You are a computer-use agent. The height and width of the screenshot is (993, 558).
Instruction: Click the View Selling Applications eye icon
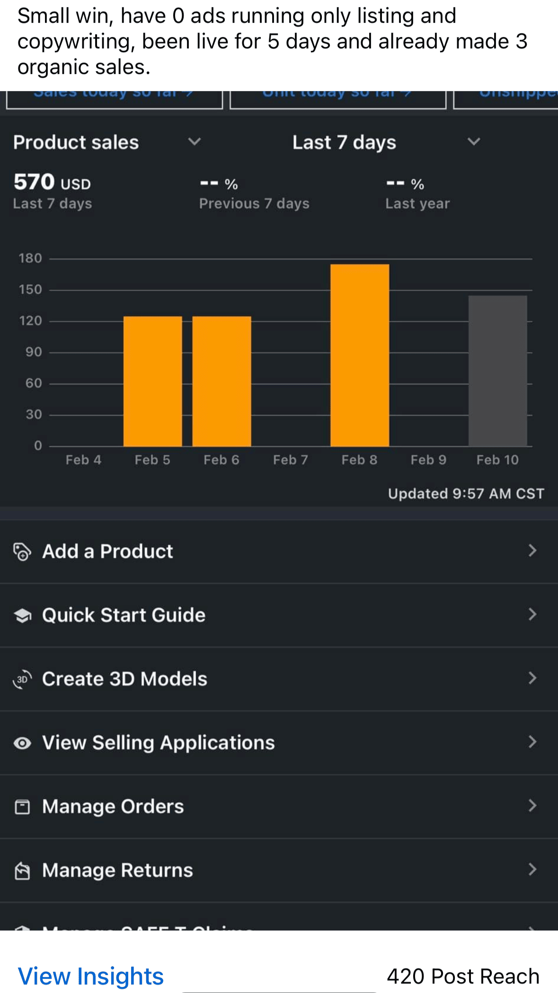[x=22, y=743]
